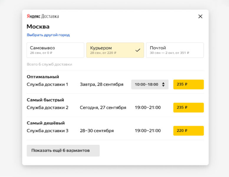Choose Самый быстрый option price button
Viewport: 229px width, 177px height.
point(188,107)
